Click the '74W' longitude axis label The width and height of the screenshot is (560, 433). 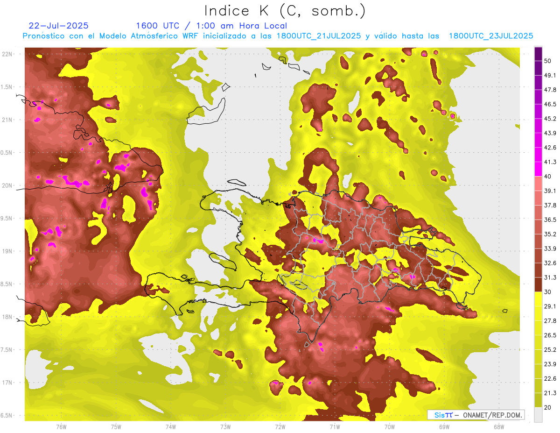170,427
